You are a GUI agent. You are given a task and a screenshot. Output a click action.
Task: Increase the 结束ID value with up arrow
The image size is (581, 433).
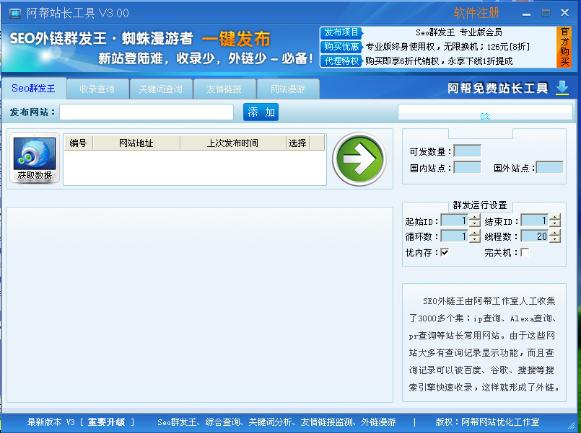554,218
